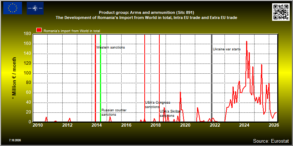Click the x-axis year label 2016

click(x=126, y=125)
